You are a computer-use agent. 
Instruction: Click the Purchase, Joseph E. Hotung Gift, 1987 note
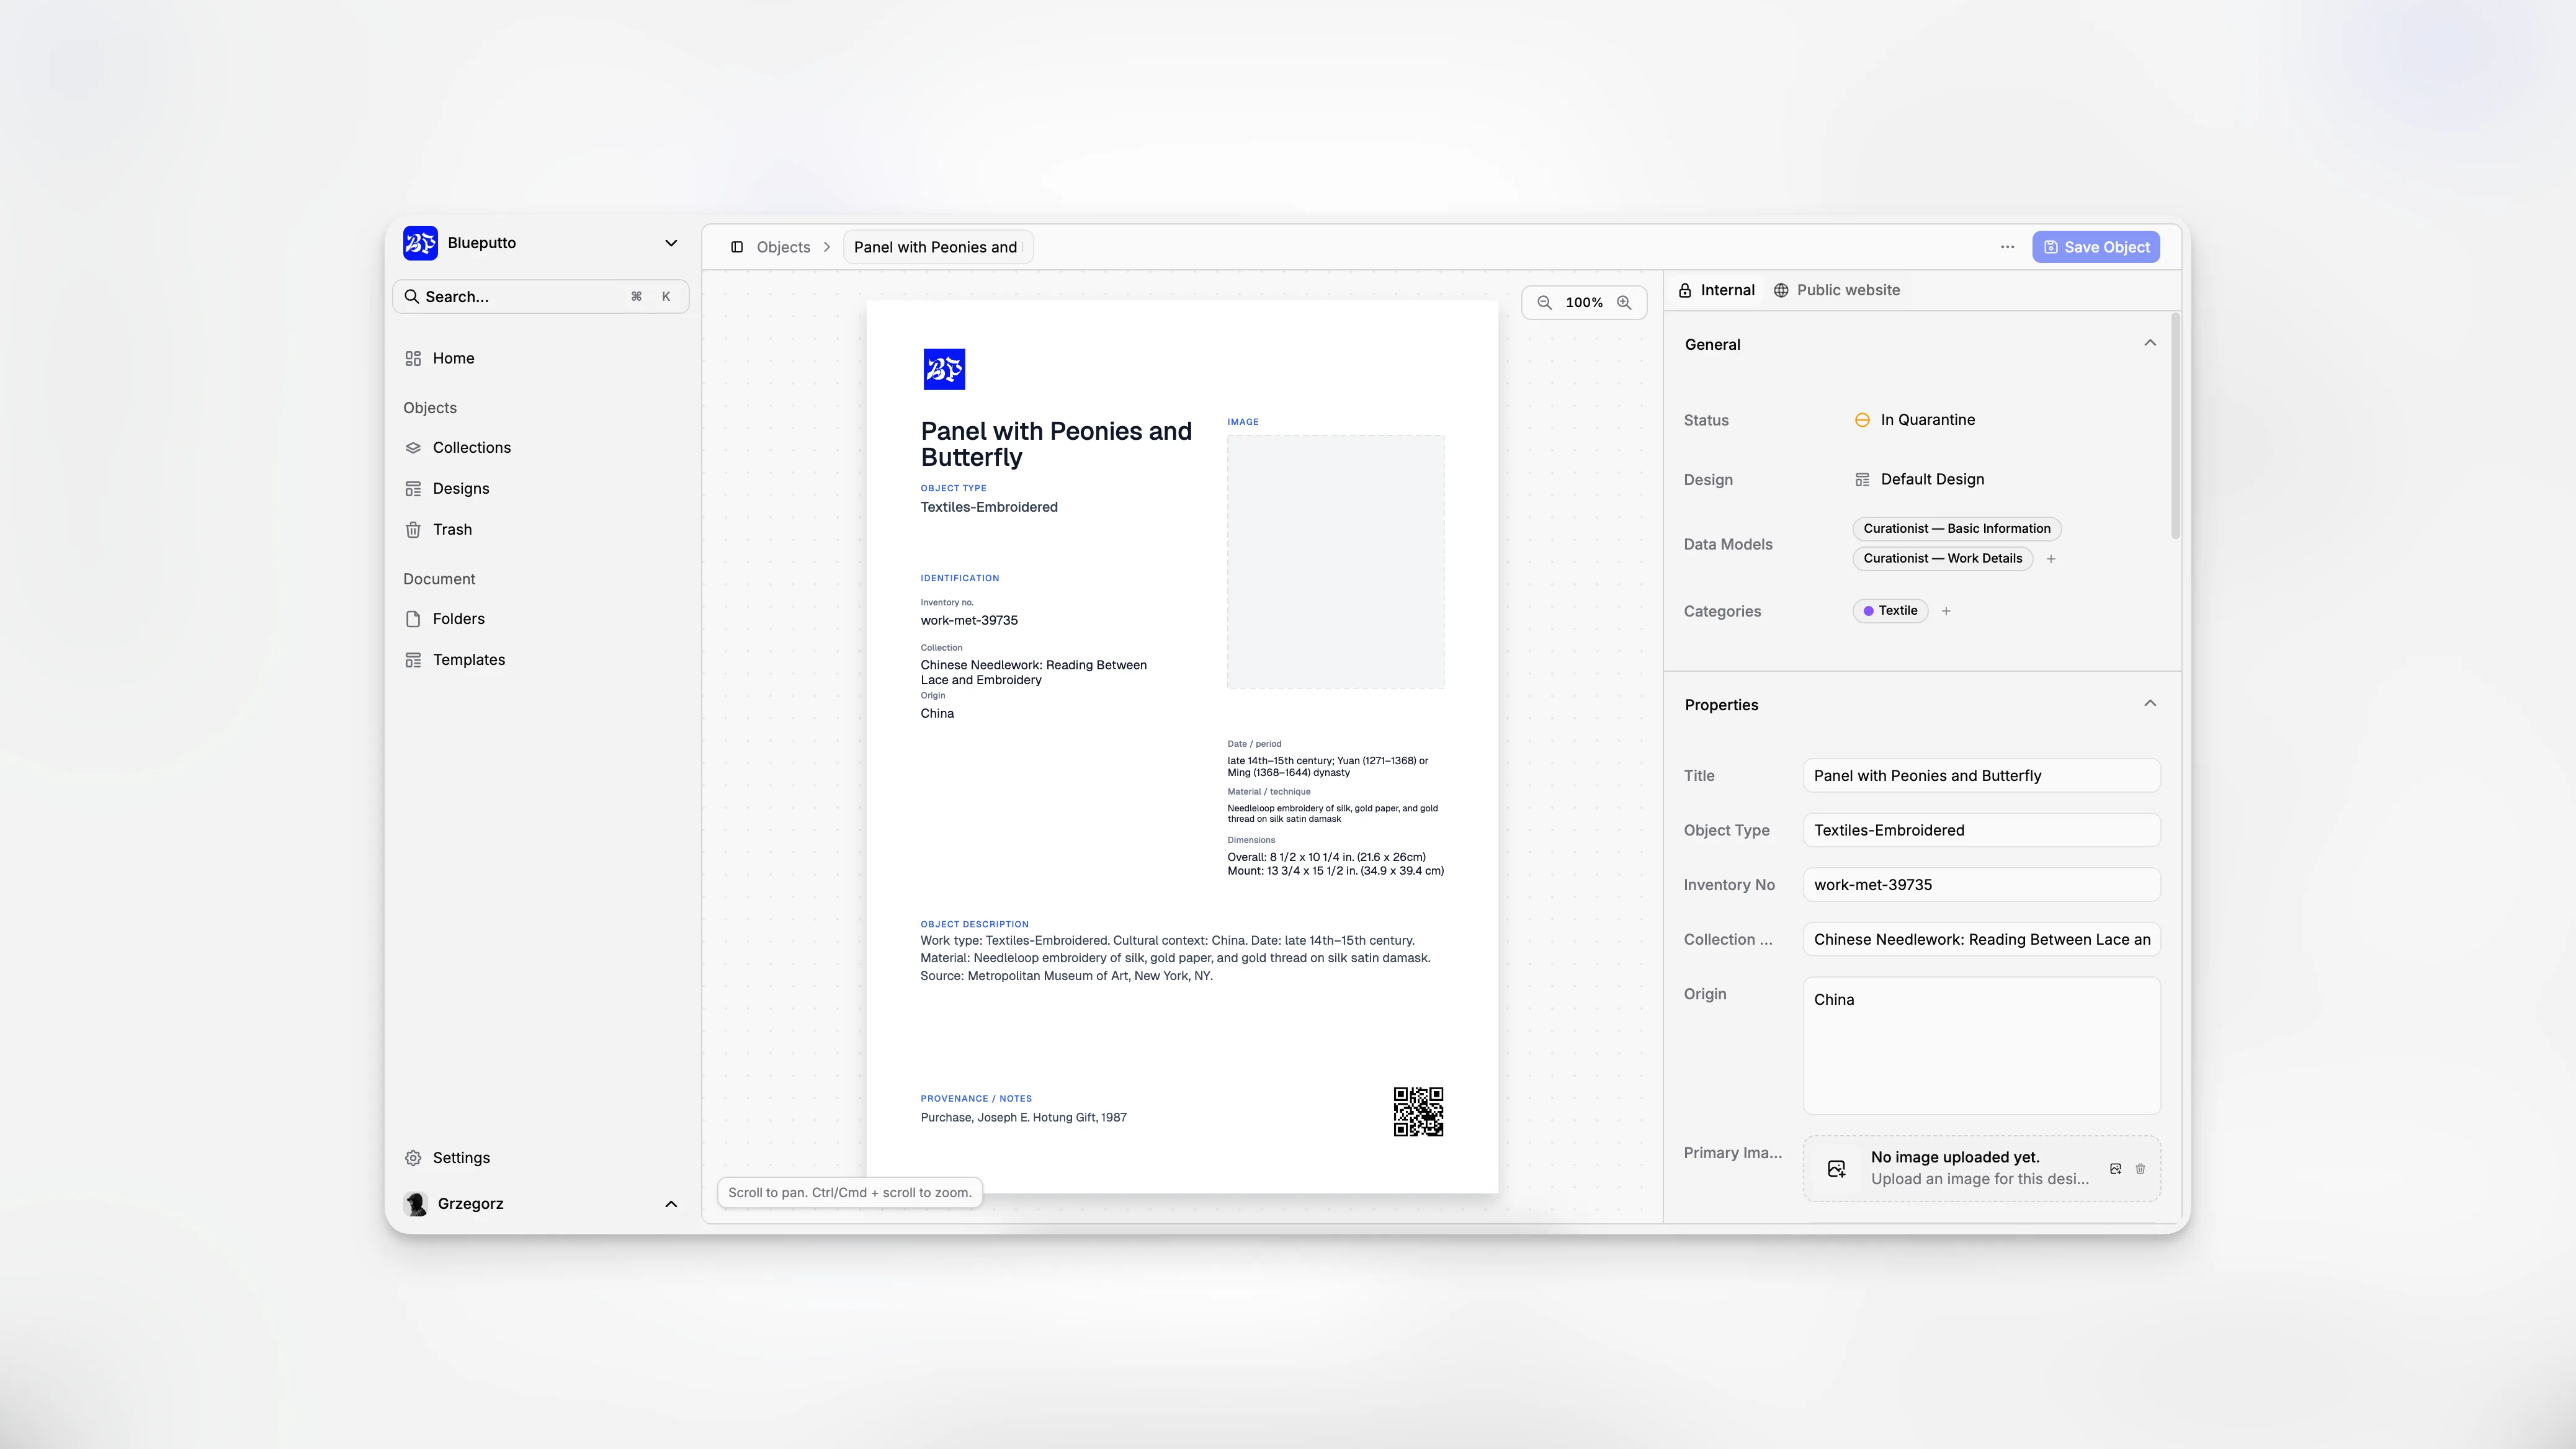pyautogui.click(x=1023, y=1118)
